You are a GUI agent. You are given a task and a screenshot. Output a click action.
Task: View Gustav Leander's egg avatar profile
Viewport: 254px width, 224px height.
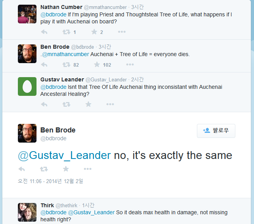(x=27, y=86)
